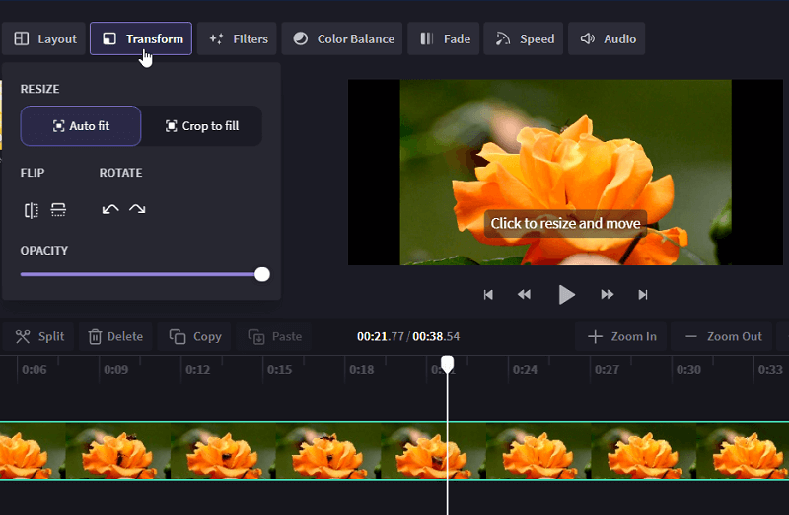Rotate clip clockwise
Screen dimensions: 789x515
coord(137,209)
